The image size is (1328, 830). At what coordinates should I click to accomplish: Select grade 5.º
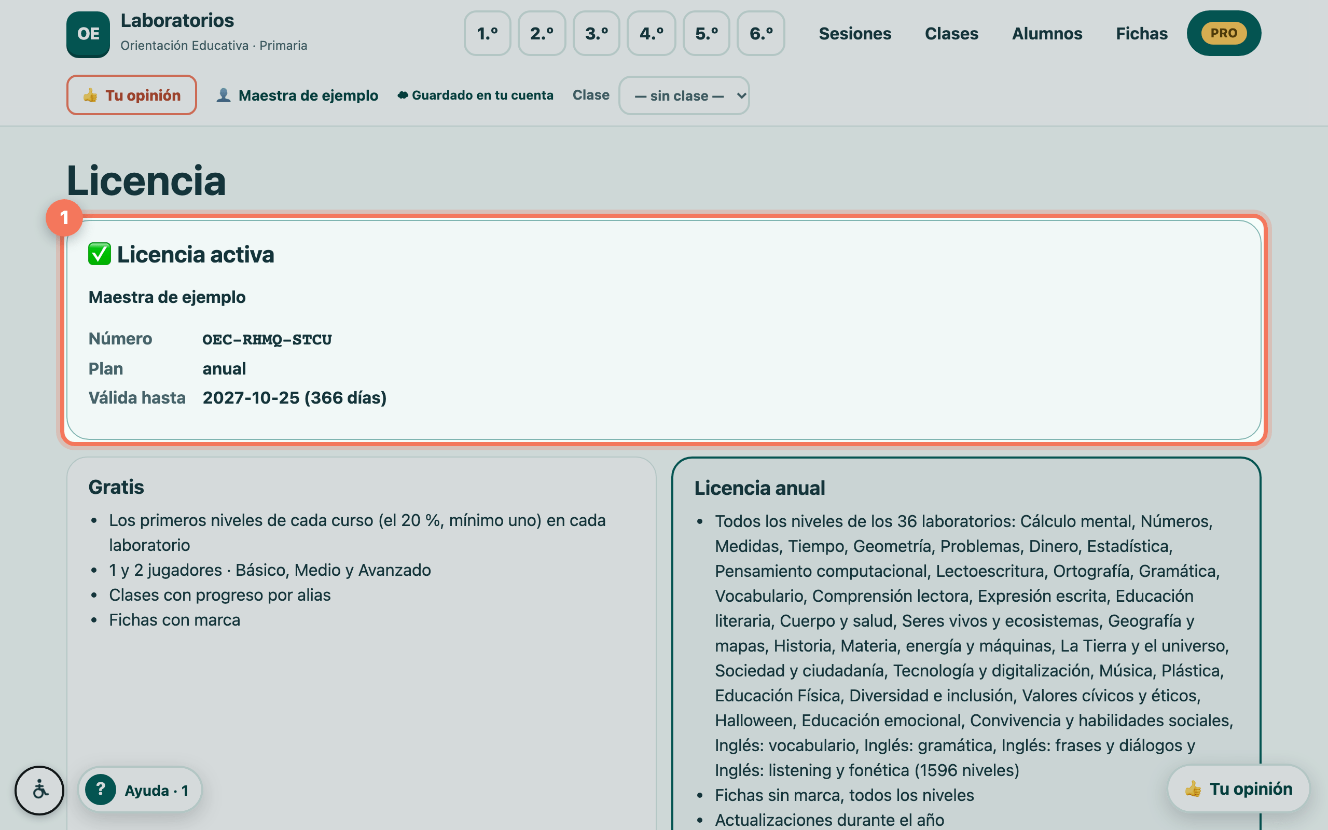pos(706,34)
